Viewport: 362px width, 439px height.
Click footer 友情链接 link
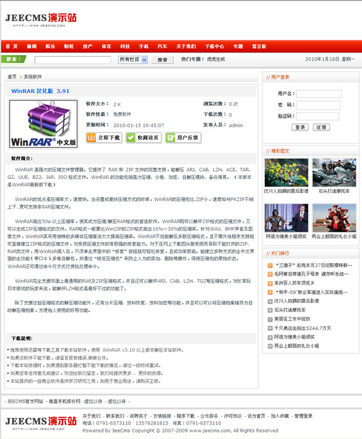(x=162, y=416)
